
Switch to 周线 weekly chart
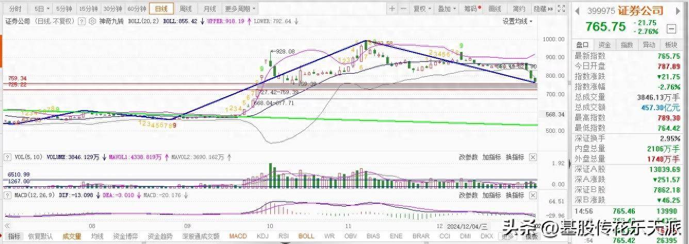coord(186,9)
